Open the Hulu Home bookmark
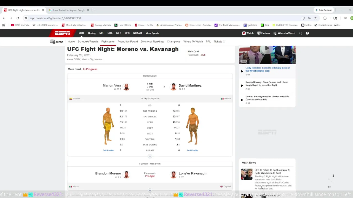The width and height of the screenshot is (353, 198). click(x=123, y=25)
